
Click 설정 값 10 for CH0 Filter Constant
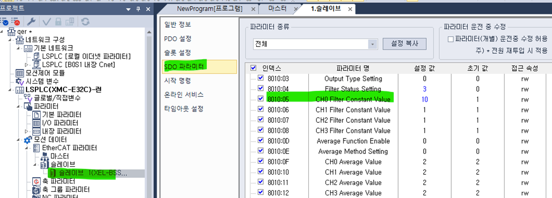point(425,100)
